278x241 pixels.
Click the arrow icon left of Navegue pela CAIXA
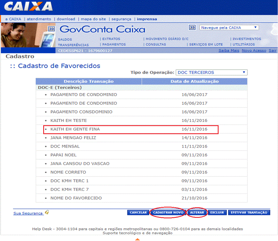(x=192, y=28)
